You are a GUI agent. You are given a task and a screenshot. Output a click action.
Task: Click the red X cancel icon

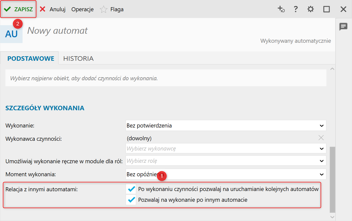[43, 9]
